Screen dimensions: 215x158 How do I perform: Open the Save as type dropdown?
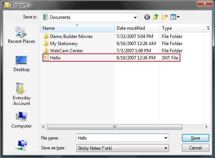123,148
